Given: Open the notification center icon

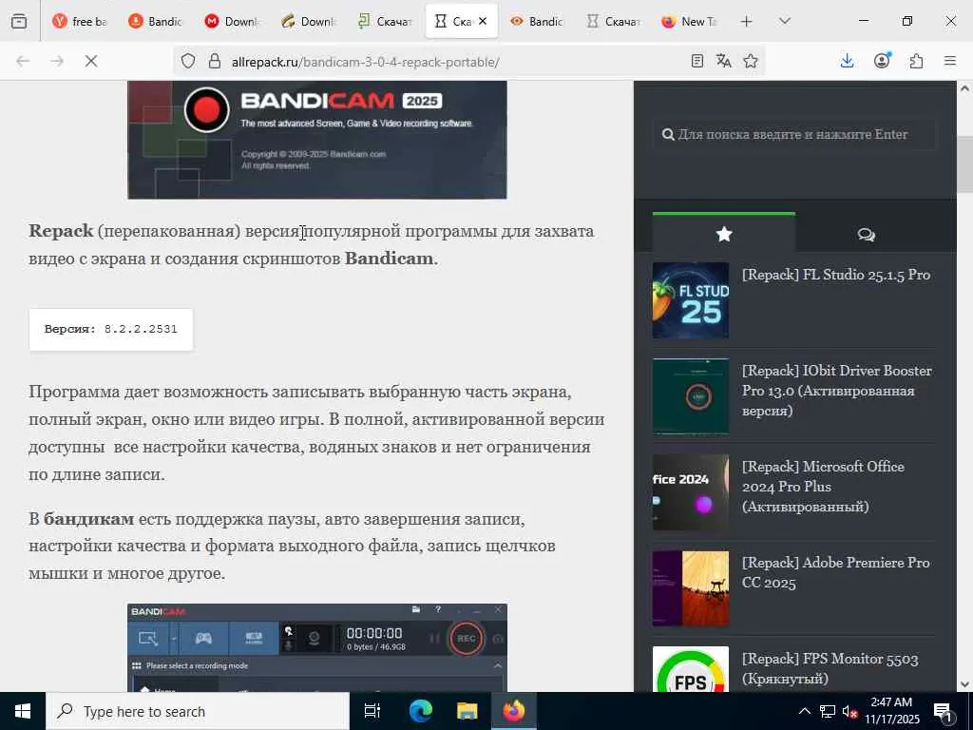Looking at the screenshot, I should [x=944, y=711].
